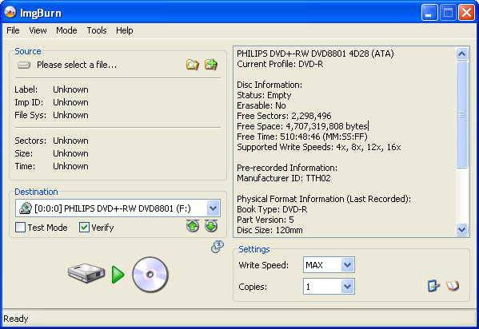
Task: Click the green up-arrow disc tray icon
Action: [x=193, y=226]
